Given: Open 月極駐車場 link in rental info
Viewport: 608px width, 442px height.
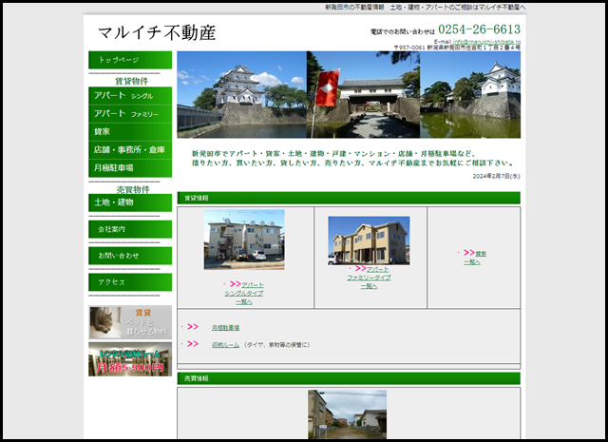Looking at the screenshot, I should tap(225, 328).
